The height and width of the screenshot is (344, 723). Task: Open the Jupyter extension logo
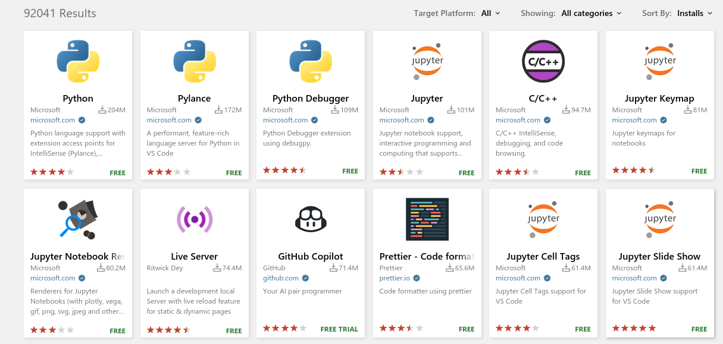point(427,61)
